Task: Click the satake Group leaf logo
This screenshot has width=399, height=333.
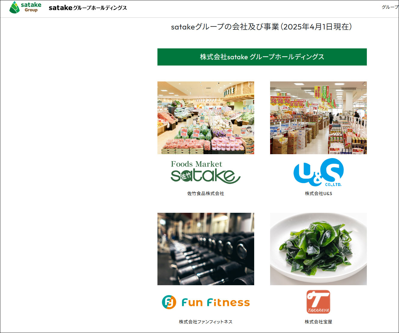Action: (25, 7)
